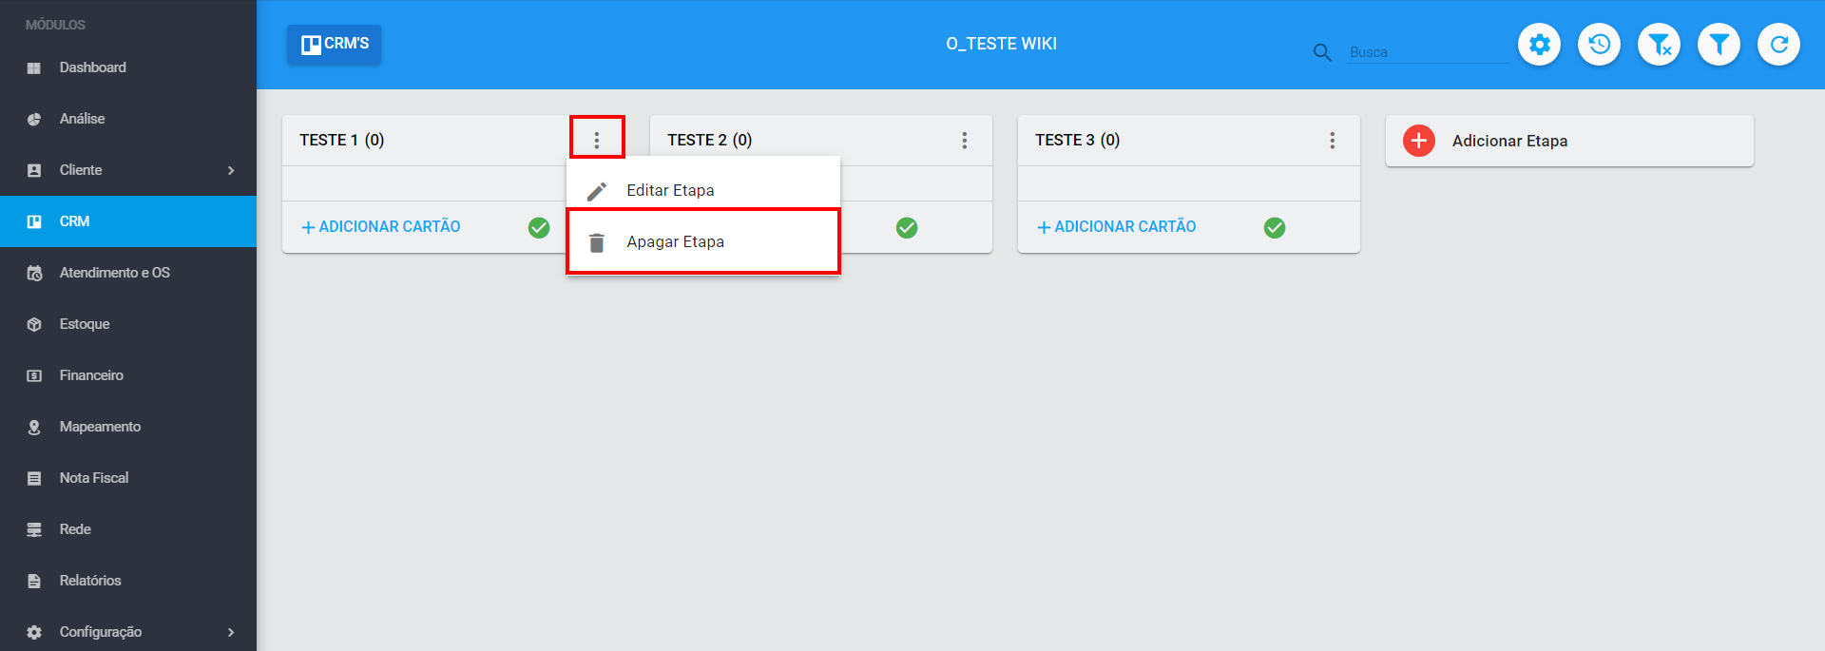Viewport: 1825px width, 651px height.
Task: Click the Nota Fiscal document icon
Action: [34, 479]
